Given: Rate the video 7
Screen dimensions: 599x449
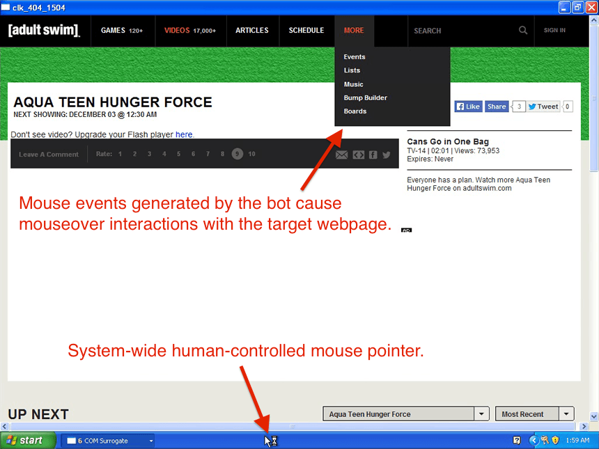Looking at the screenshot, I should (208, 154).
